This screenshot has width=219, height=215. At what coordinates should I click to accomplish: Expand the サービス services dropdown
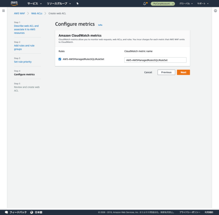pos(35,4)
